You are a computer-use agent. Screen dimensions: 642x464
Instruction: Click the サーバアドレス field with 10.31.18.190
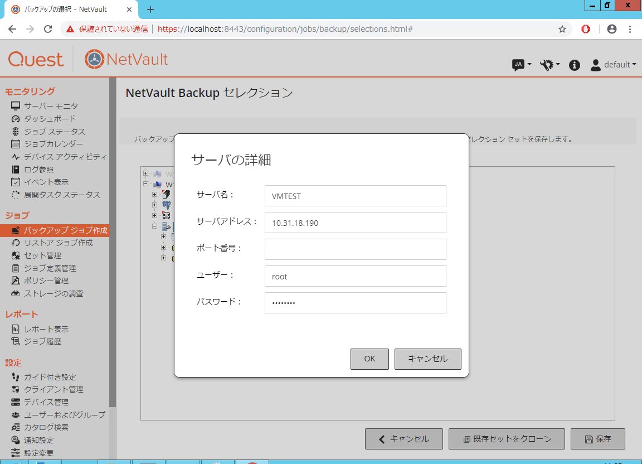355,223
